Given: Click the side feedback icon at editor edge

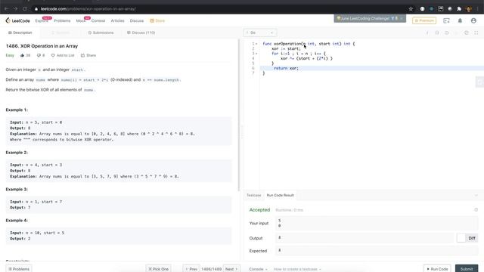Looking at the screenshot, I should (479, 82).
